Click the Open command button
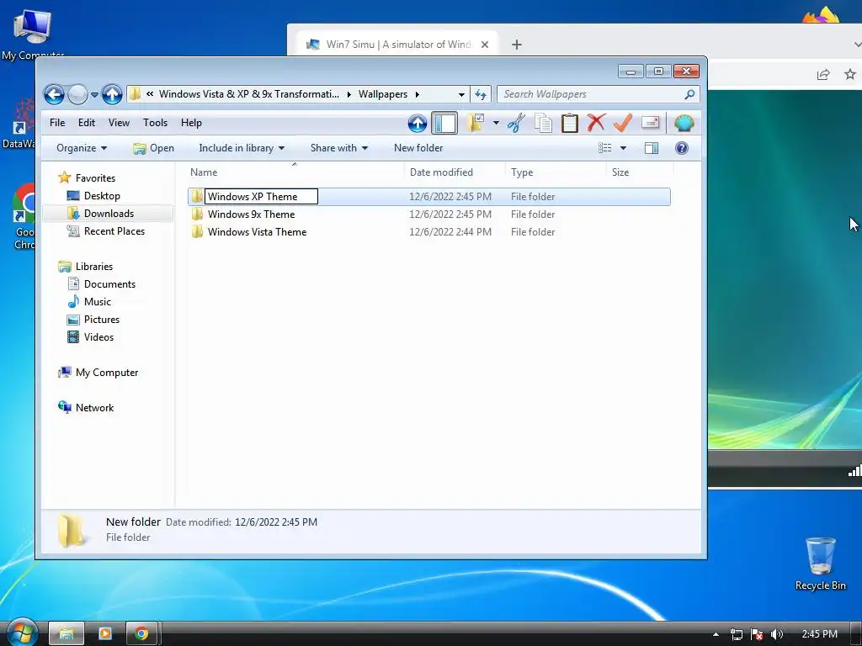The height and width of the screenshot is (646, 862). 153,148
